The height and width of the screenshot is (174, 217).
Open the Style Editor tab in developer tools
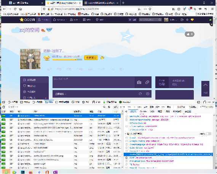(x=62, y=102)
